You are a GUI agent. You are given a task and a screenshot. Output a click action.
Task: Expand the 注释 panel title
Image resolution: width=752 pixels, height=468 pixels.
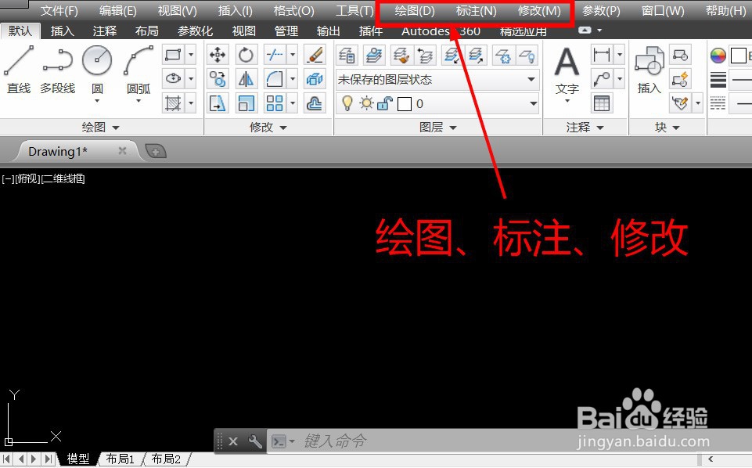585,128
